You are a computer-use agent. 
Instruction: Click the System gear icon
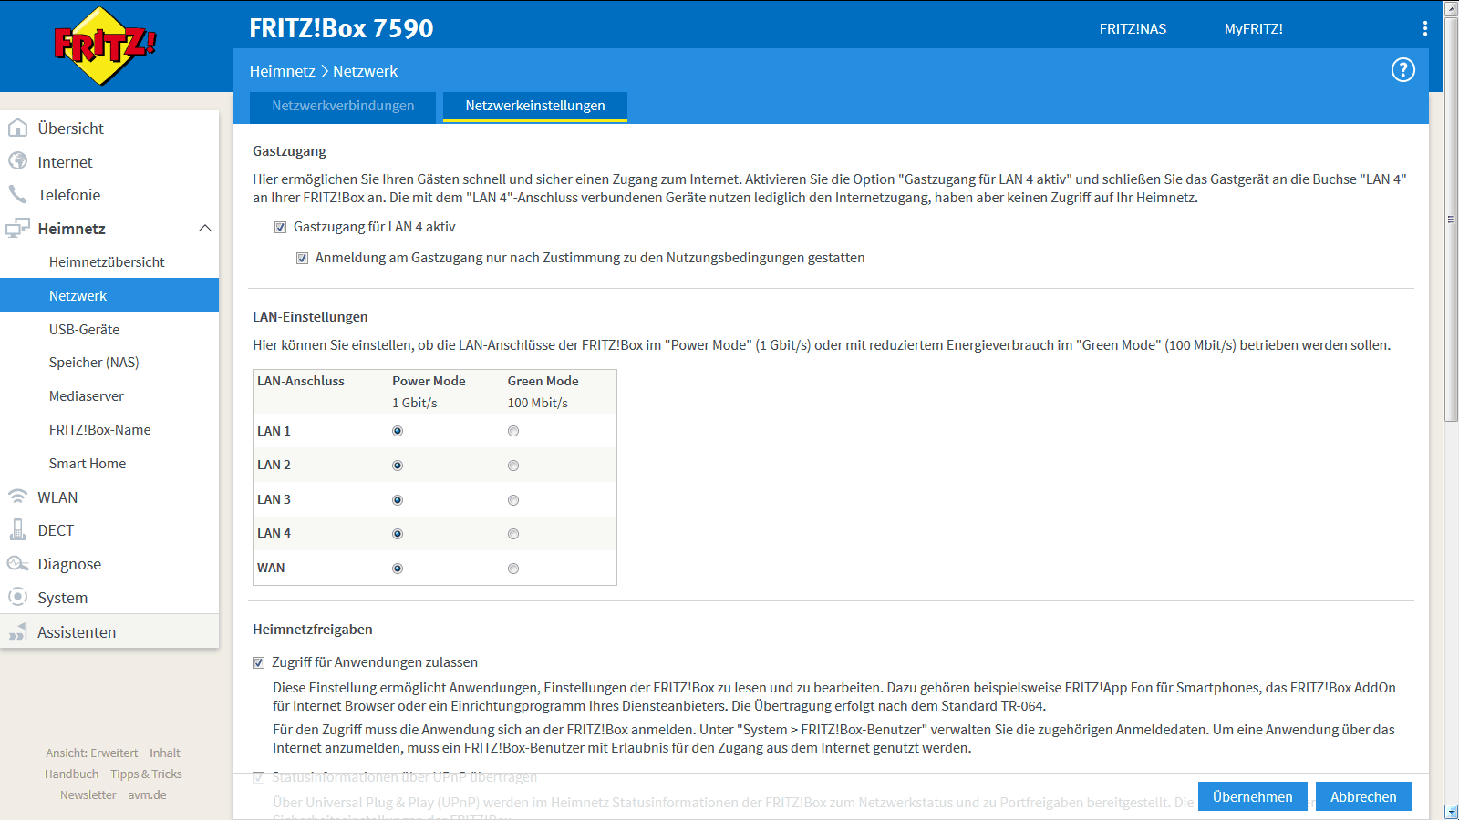[17, 597]
